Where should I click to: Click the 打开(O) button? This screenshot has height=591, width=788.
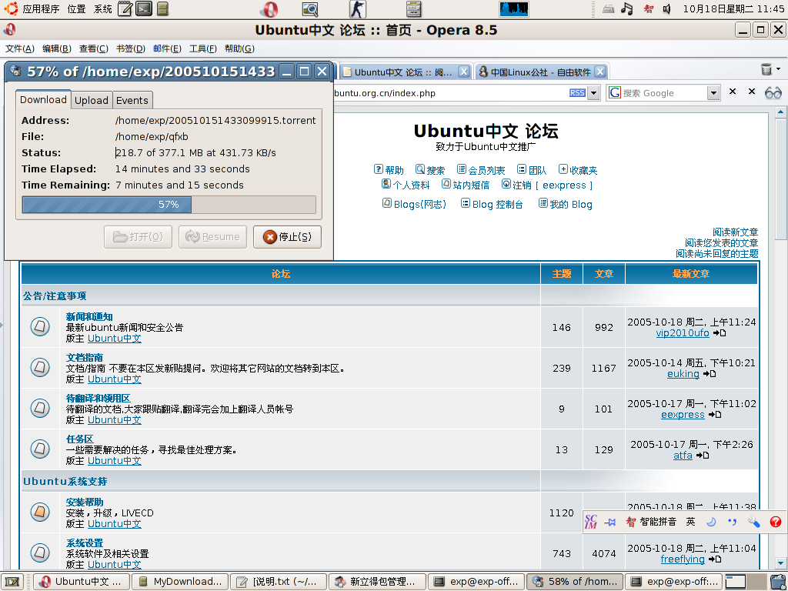139,237
